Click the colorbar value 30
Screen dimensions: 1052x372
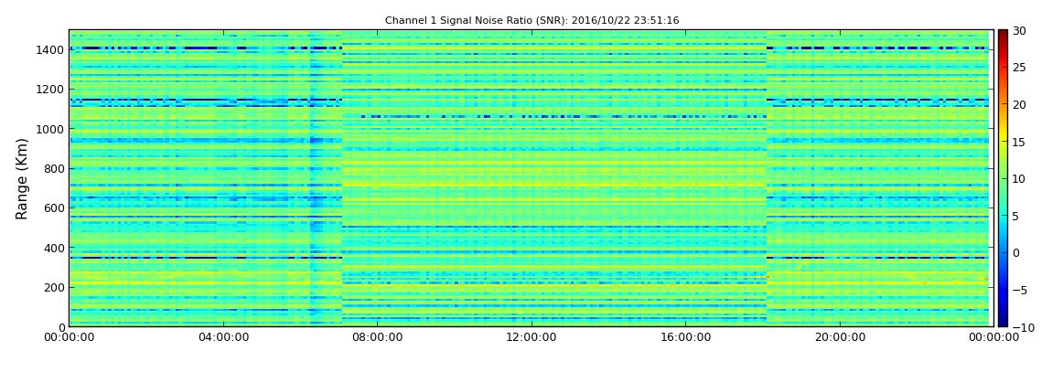1019,31
